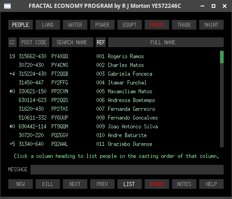Go to PREV record

tap(102, 184)
